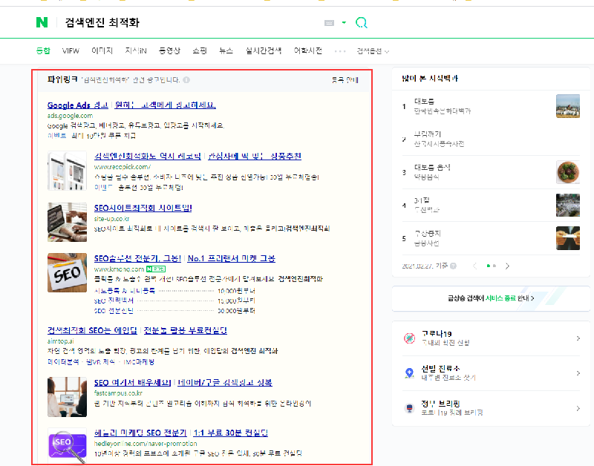Switch to the 뉴스 tab

(226, 51)
